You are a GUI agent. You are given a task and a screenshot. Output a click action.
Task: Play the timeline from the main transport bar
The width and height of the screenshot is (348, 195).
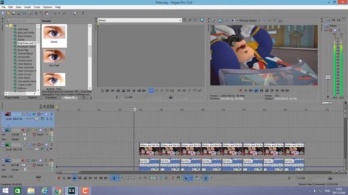pos(74,178)
